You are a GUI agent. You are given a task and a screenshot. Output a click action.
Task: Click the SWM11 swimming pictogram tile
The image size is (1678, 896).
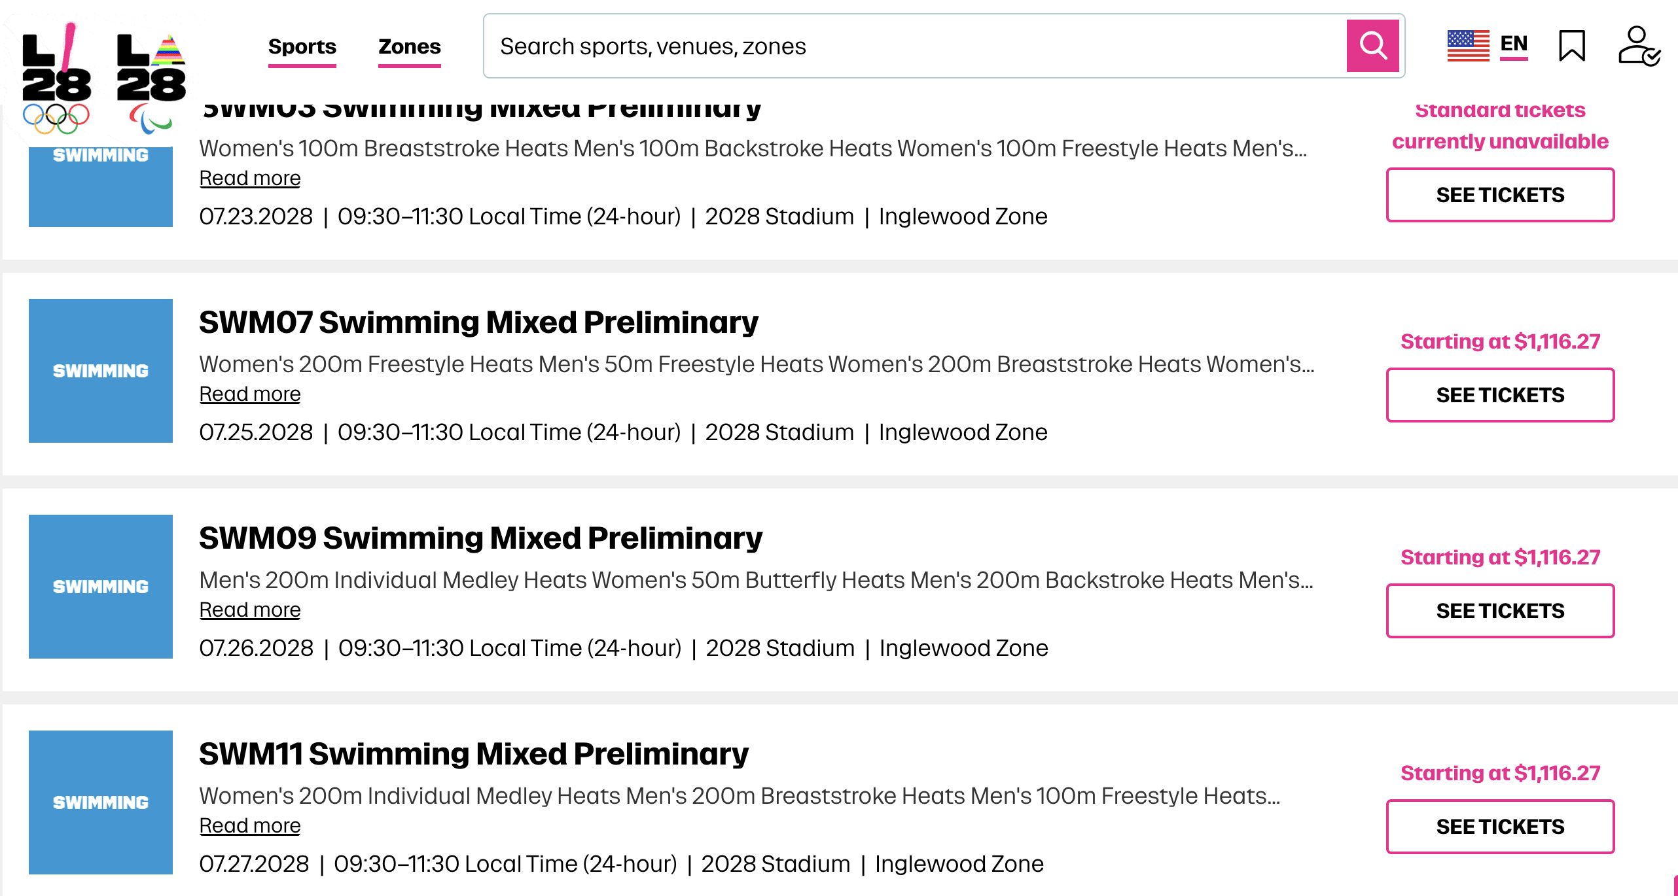click(99, 802)
